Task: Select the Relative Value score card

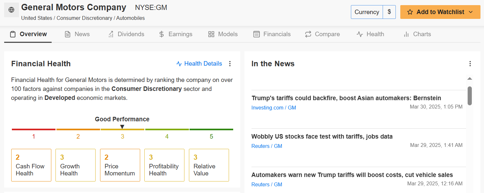Action: click(209, 165)
